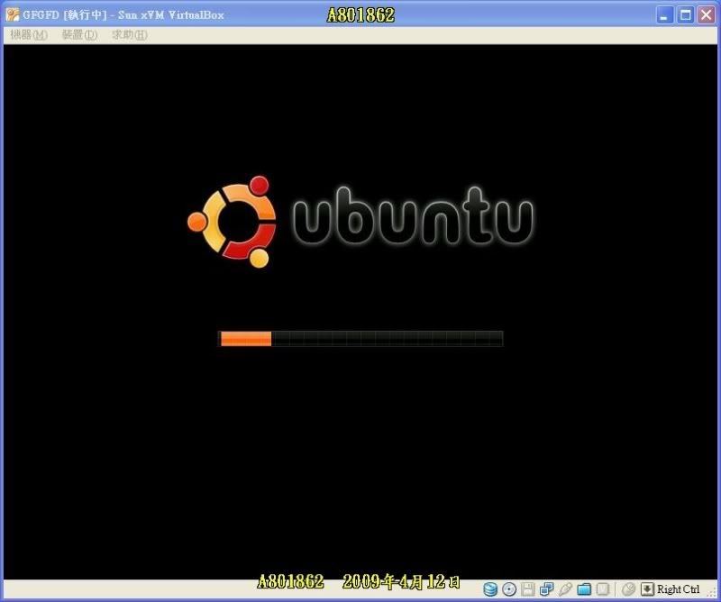Click the keyboard capture arrow icon

[647, 589]
